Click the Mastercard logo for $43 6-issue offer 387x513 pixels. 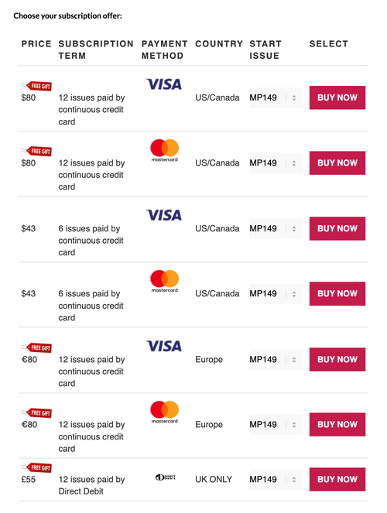(x=165, y=281)
